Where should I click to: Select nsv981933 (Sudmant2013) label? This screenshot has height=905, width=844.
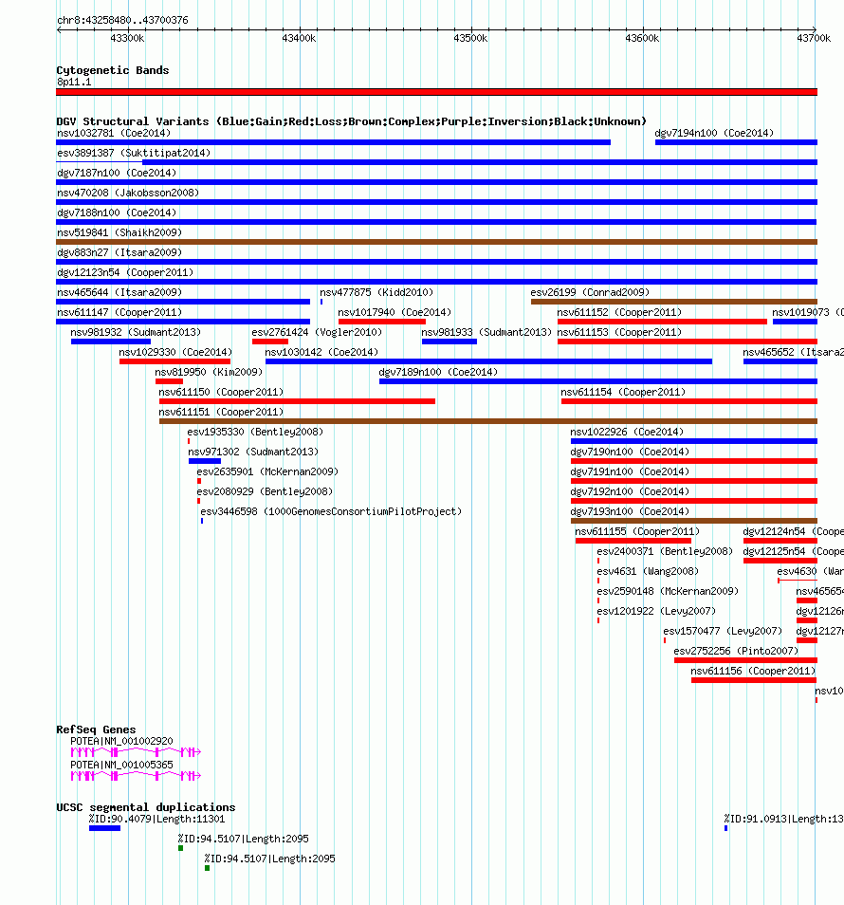pyautogui.click(x=486, y=332)
